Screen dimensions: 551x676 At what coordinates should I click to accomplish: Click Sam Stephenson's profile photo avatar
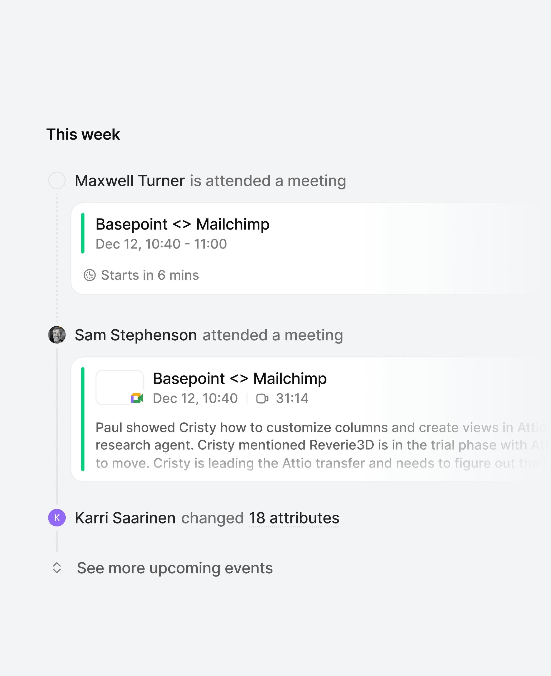click(57, 335)
